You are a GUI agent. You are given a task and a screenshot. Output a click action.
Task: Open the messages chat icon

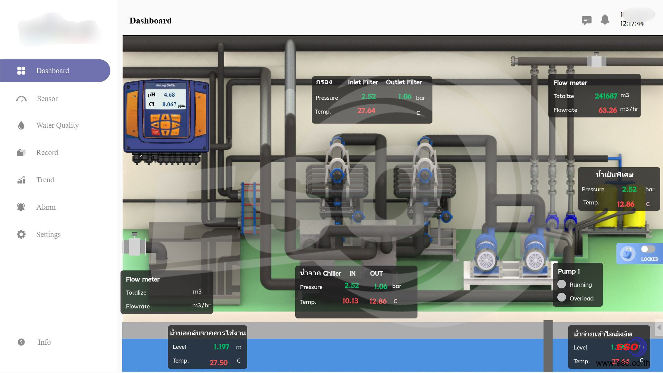point(586,20)
